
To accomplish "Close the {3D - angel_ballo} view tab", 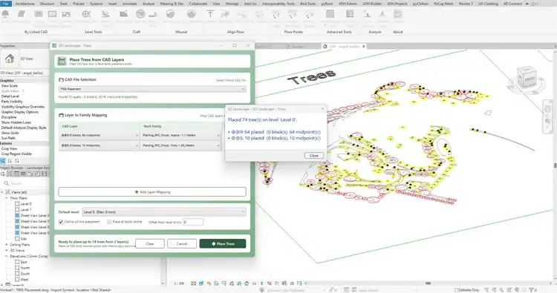I will (364, 47).
